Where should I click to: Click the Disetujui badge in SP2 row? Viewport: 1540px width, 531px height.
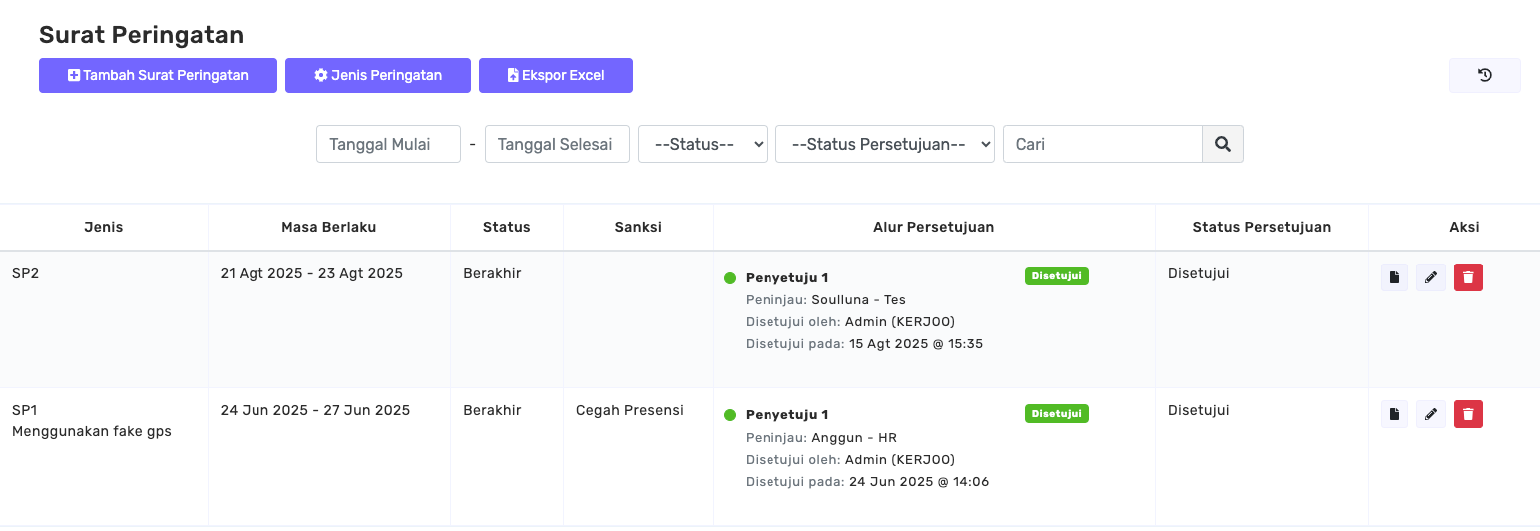[1056, 276]
